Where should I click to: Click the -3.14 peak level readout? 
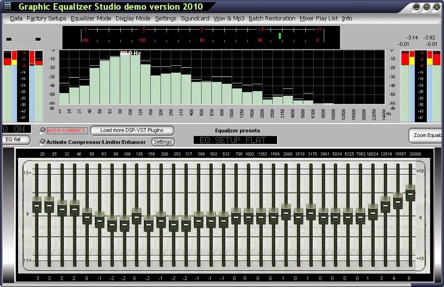pyautogui.click(x=412, y=37)
